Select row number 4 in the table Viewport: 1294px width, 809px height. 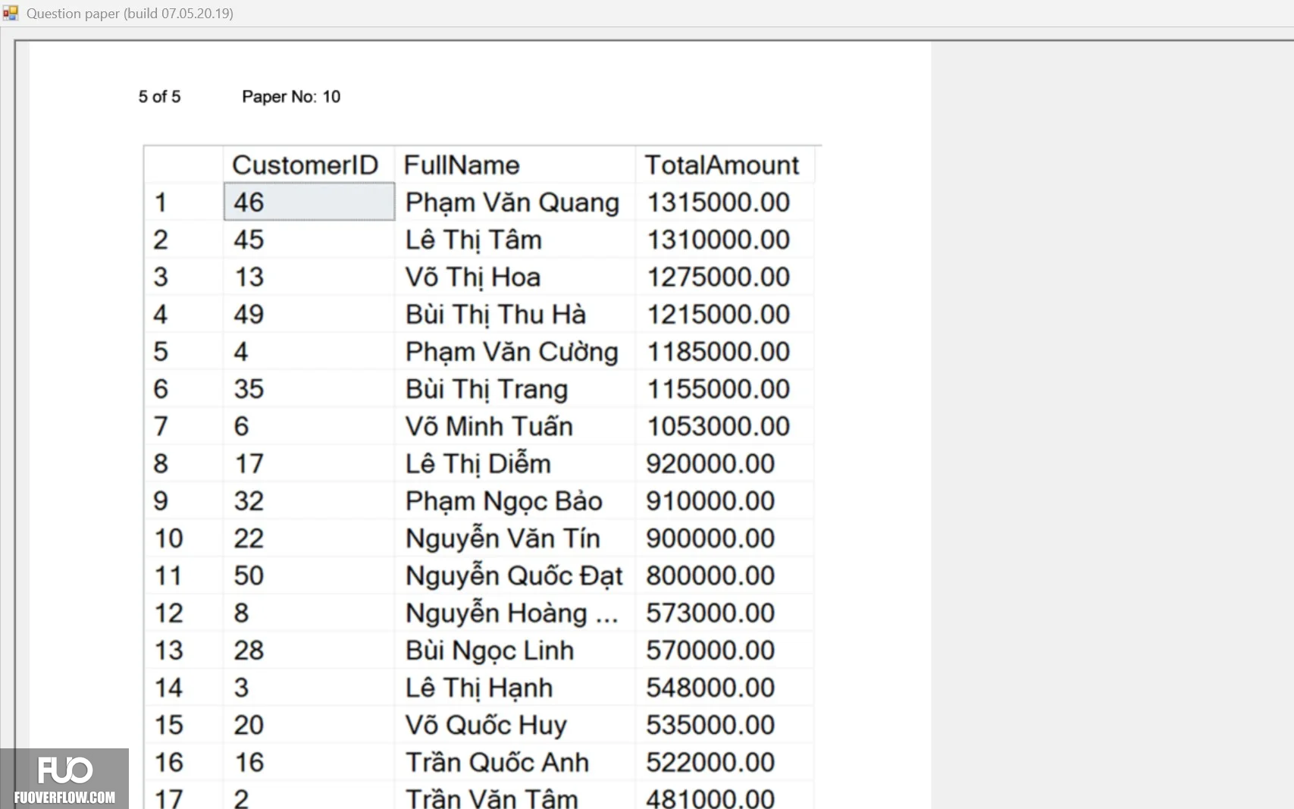183,314
